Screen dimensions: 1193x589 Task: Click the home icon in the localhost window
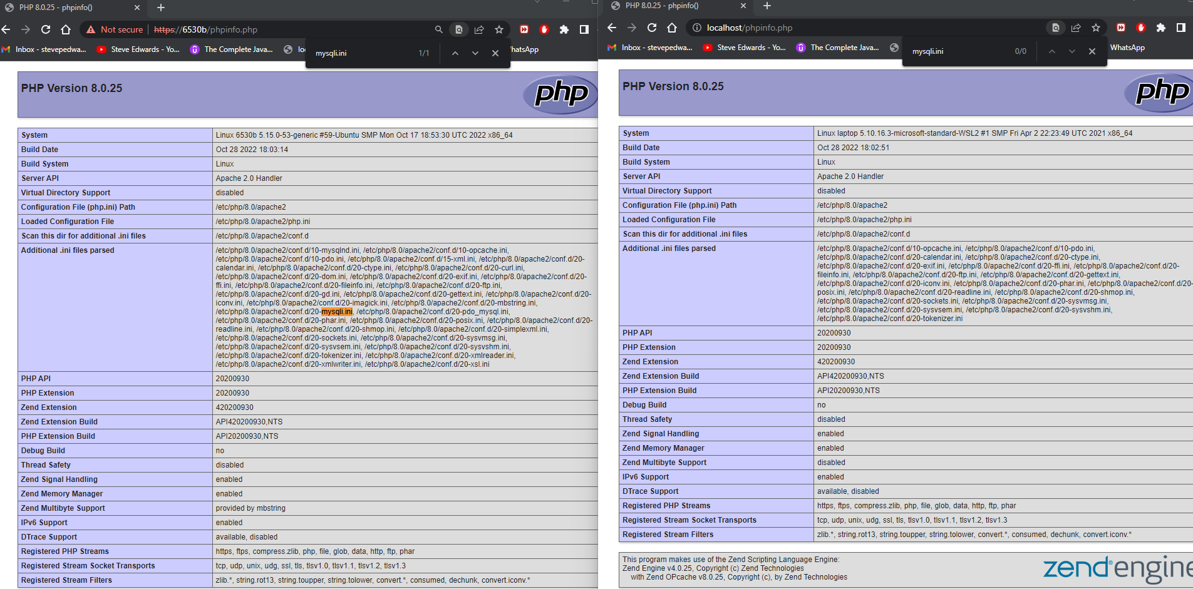click(672, 28)
